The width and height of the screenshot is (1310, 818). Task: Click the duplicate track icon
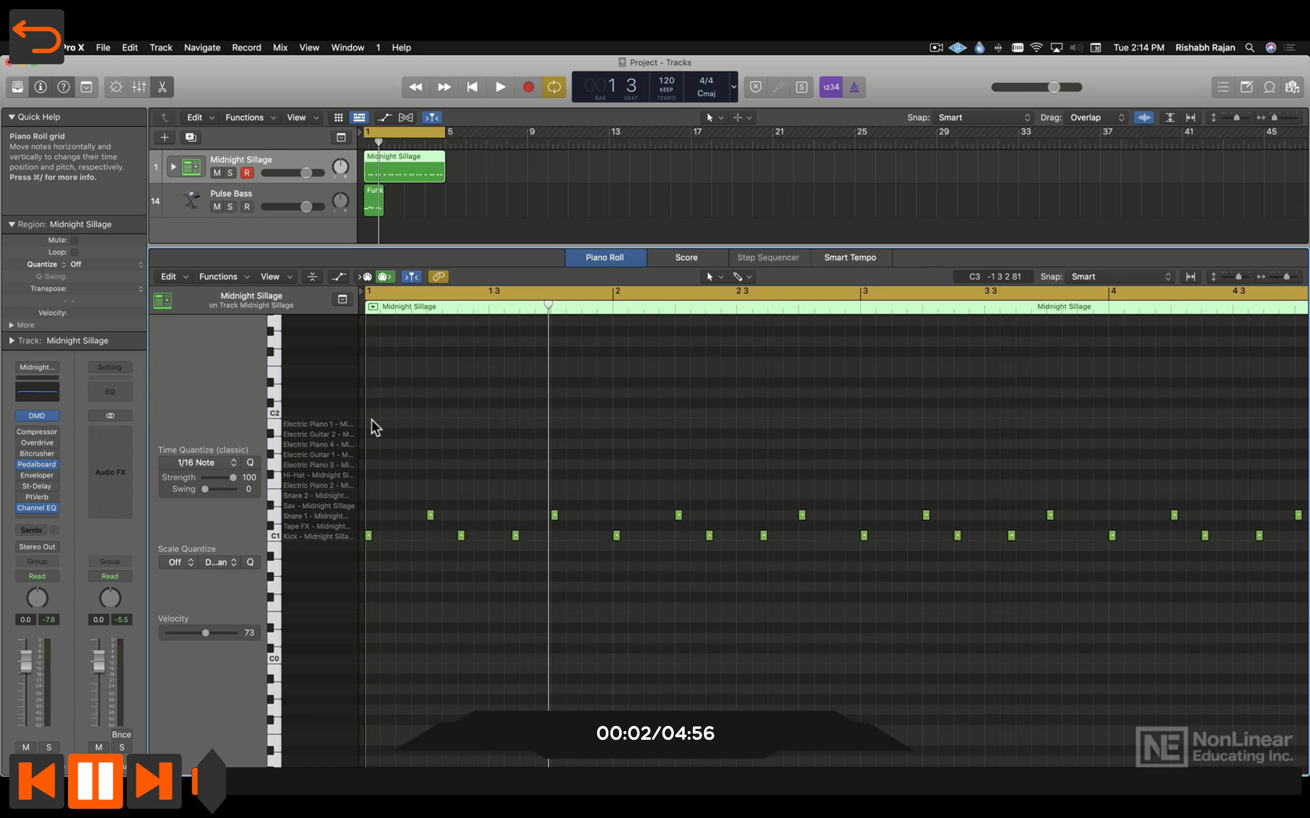190,138
